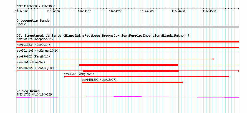Click the 11664400 ruler position
The height and width of the screenshot is (113, 247).
pyautogui.click(x=178, y=11)
